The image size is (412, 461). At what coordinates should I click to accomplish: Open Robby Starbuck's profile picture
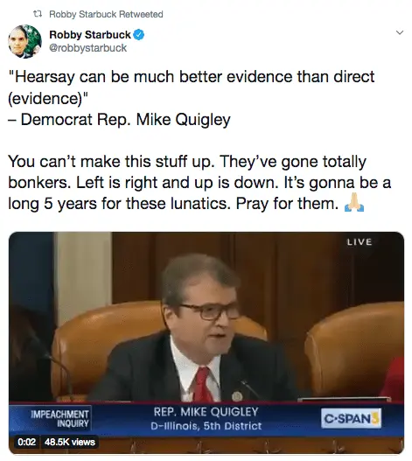tap(24, 41)
